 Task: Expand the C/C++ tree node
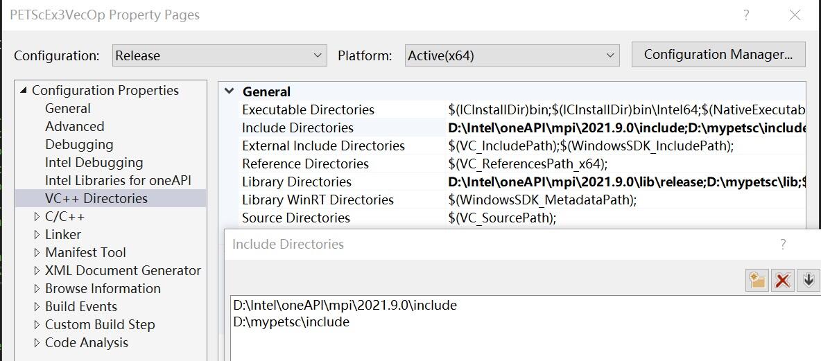coord(37,217)
